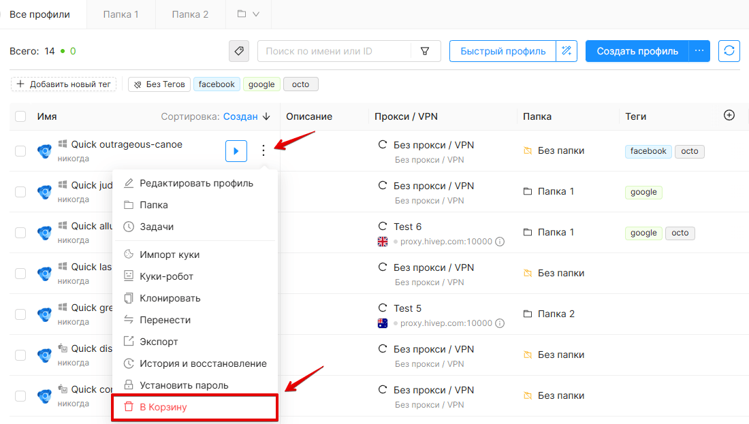Select Импорт куки in the menu
The height and width of the screenshot is (424, 749).
click(x=195, y=255)
